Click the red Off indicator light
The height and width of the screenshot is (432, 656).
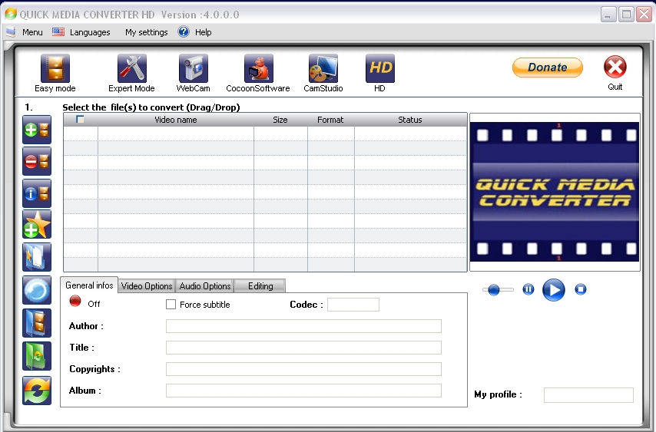click(x=75, y=302)
